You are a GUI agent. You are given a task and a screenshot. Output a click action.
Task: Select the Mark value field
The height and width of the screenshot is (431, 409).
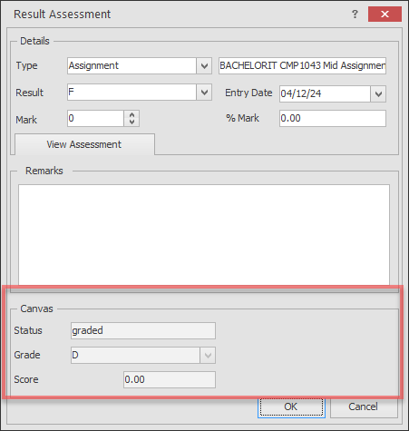coord(95,118)
